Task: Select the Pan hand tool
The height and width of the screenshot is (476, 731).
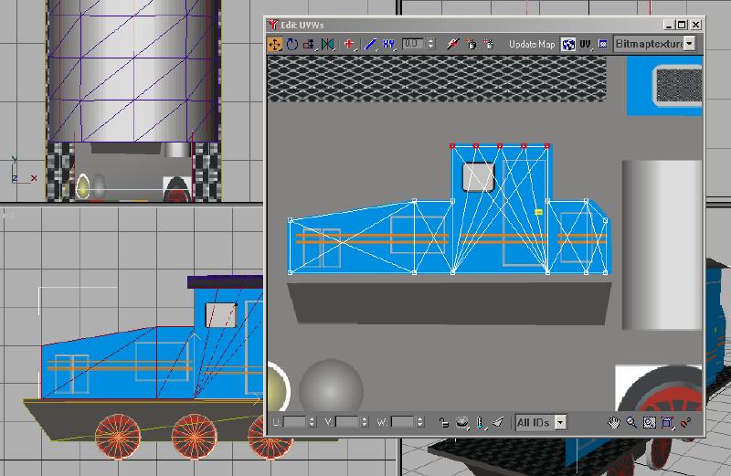Action: point(613,423)
